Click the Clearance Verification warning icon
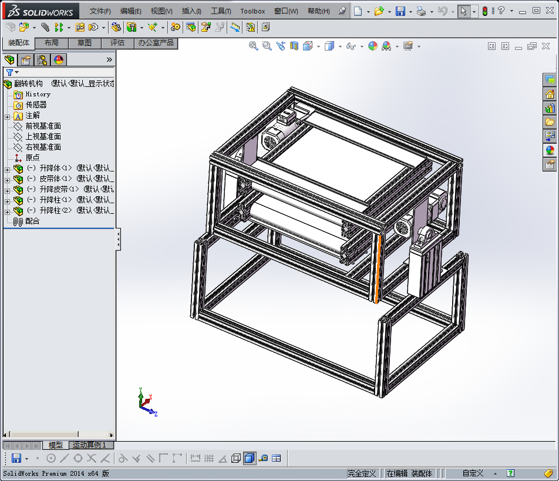Viewport: 559px width, 481px height. (250, 27)
